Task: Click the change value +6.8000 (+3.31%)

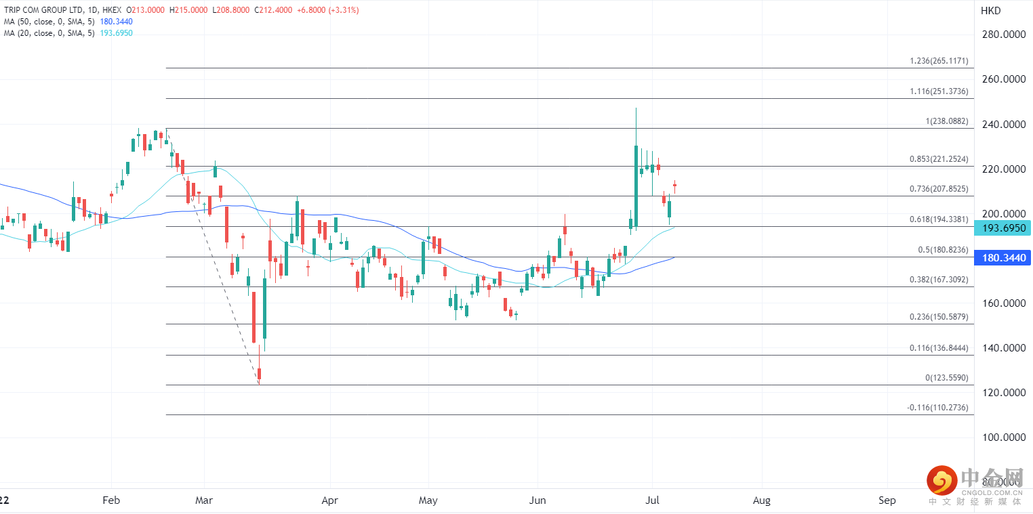Action: 328,10
